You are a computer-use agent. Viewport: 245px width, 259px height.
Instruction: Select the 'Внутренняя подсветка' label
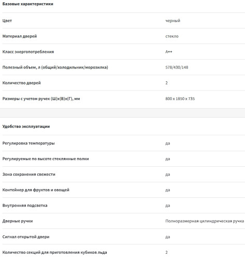25,206
